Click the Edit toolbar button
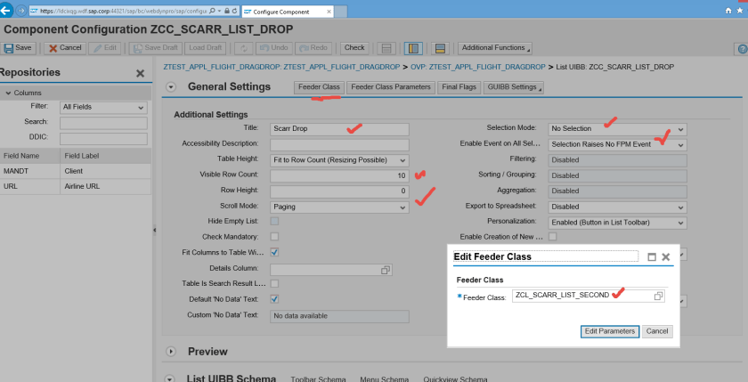This screenshot has width=748, height=382. pyautogui.click(x=105, y=48)
